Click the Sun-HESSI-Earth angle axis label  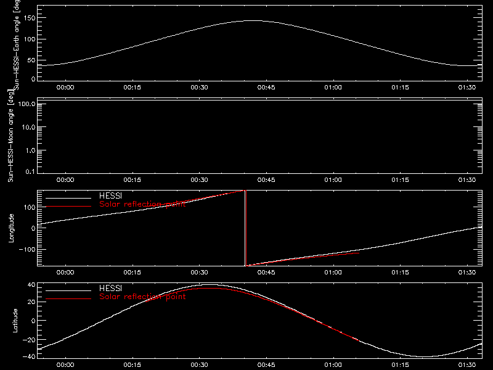click(17, 45)
